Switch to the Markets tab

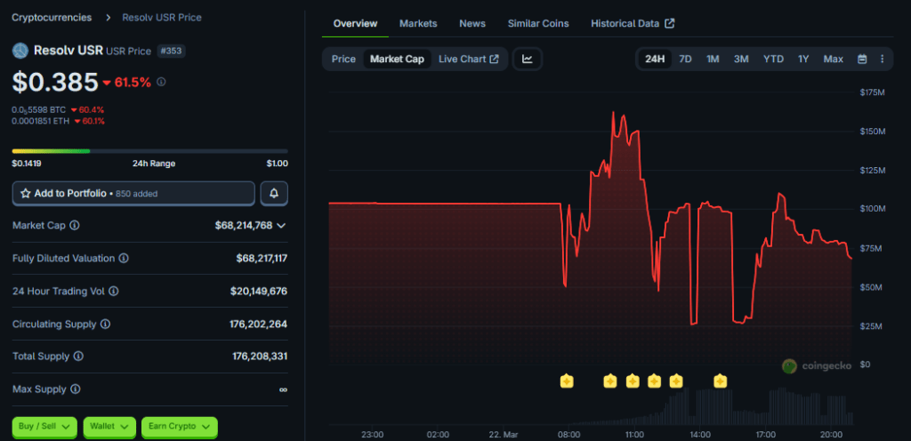[418, 23]
